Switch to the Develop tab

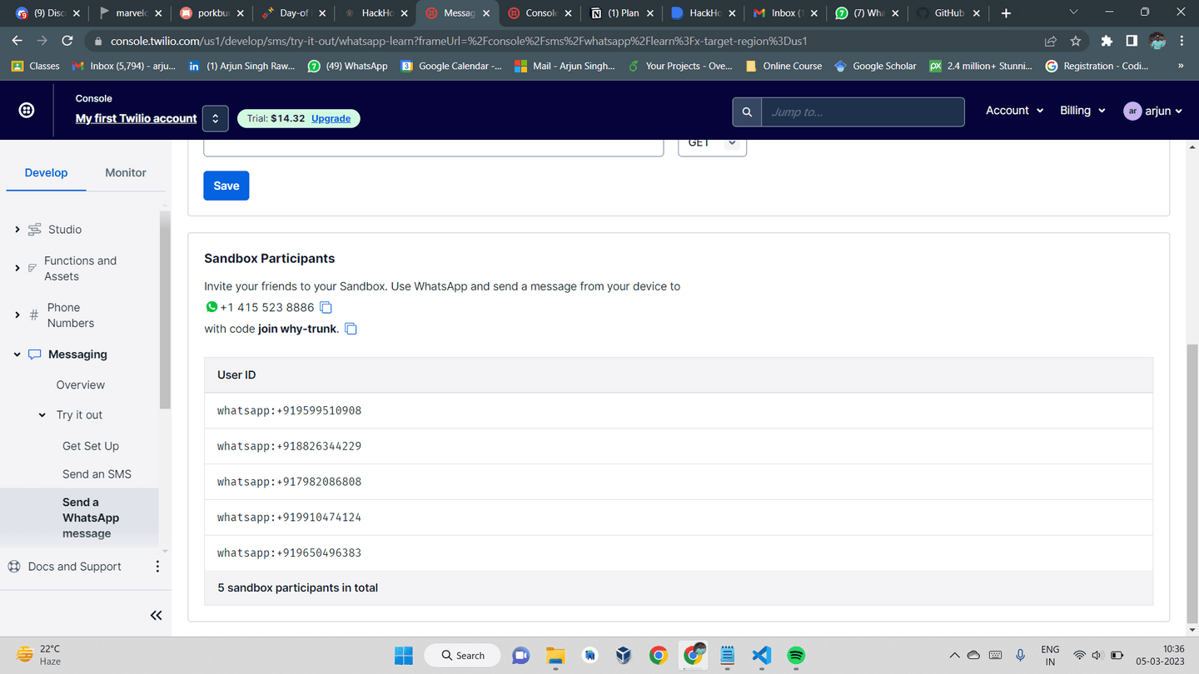46,173
